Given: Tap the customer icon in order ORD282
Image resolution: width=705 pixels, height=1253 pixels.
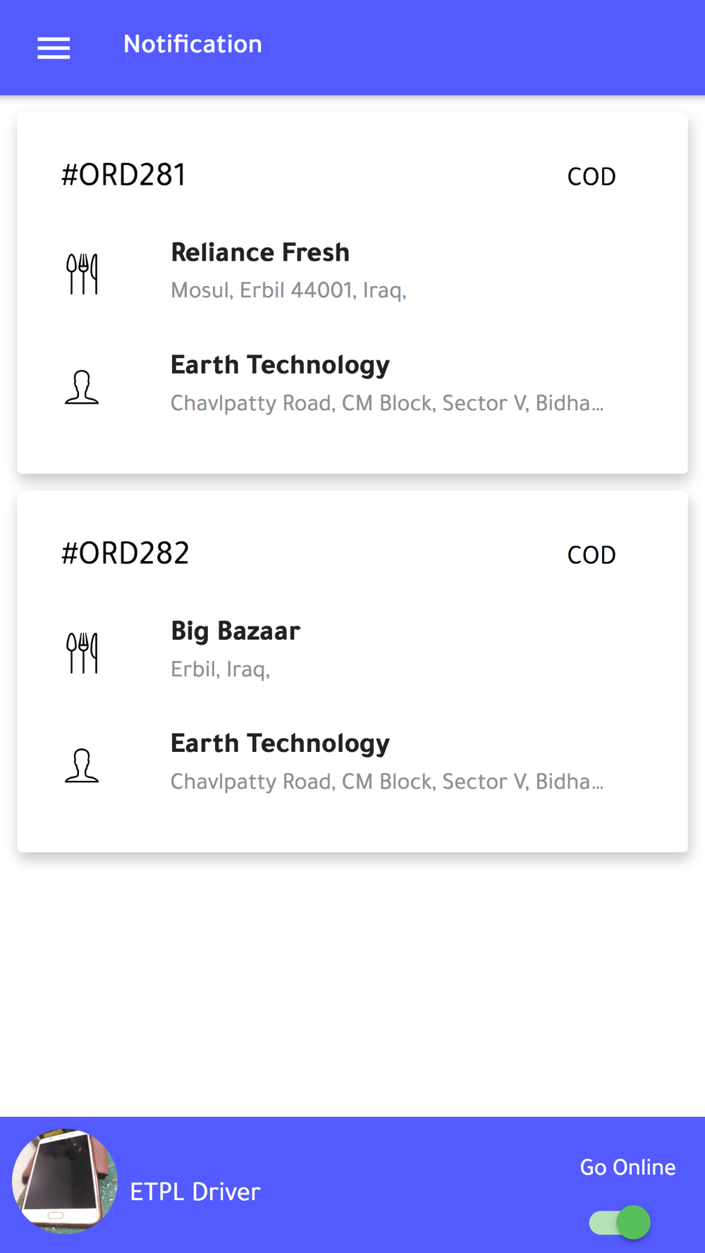Looking at the screenshot, I should (x=82, y=765).
